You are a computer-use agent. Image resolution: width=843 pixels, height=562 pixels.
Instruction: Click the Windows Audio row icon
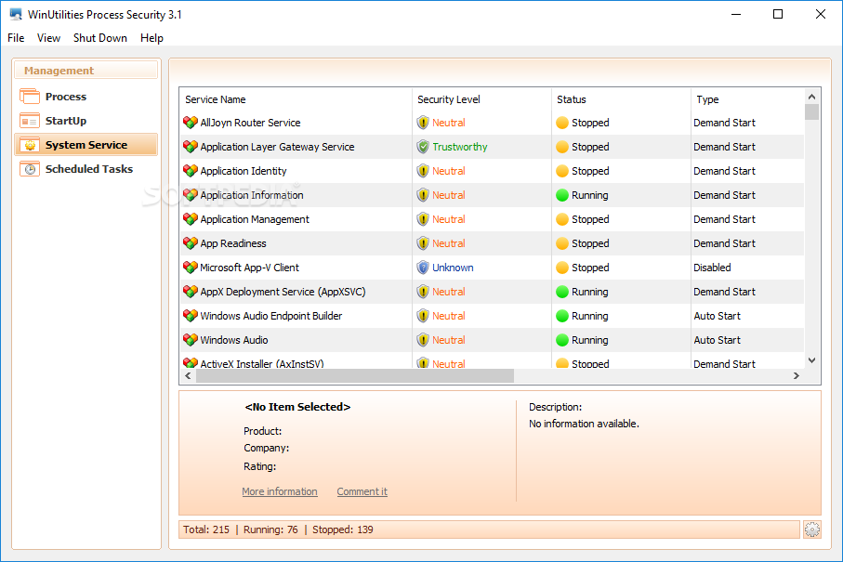(x=191, y=340)
